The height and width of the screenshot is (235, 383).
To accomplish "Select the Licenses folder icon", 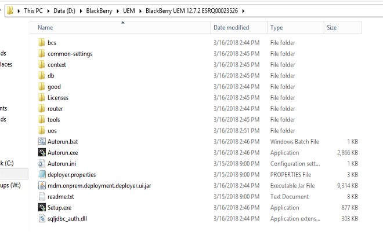I will 41,98.
